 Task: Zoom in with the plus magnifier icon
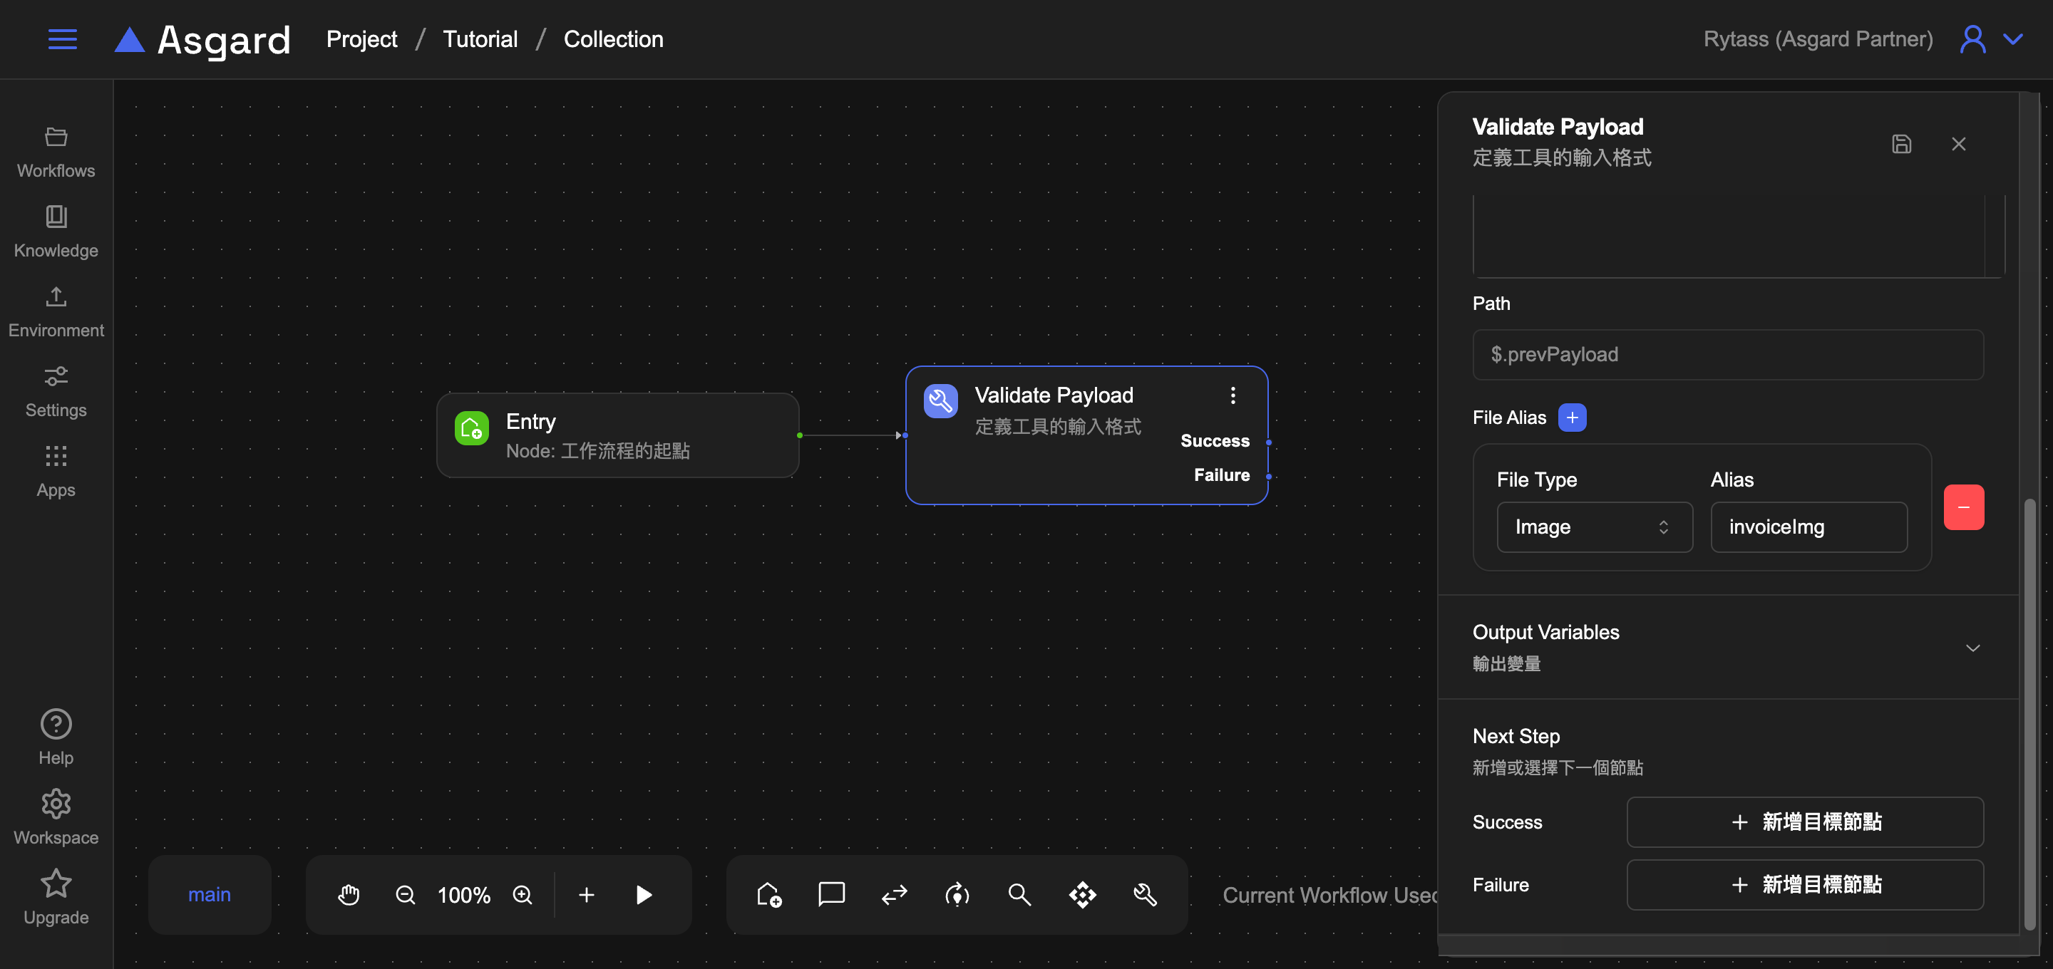(x=522, y=894)
